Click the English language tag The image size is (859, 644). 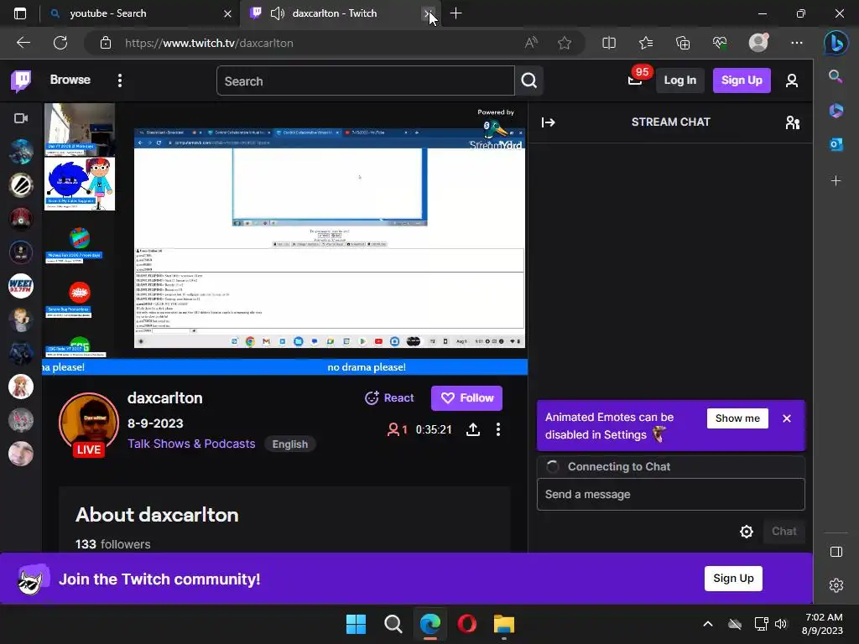pos(289,444)
